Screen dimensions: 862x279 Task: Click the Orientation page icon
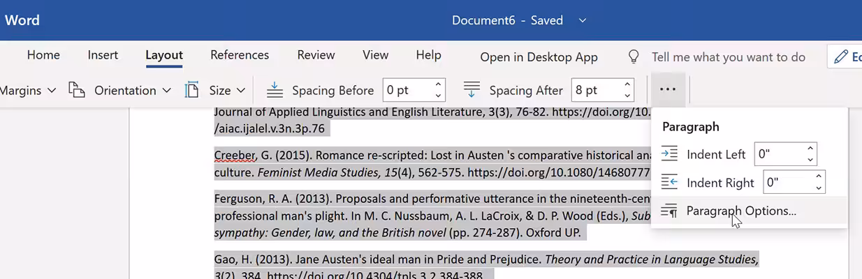click(x=77, y=90)
